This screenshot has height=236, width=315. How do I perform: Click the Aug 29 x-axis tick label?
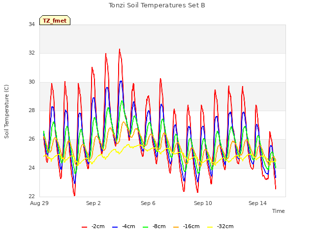point(39,203)
